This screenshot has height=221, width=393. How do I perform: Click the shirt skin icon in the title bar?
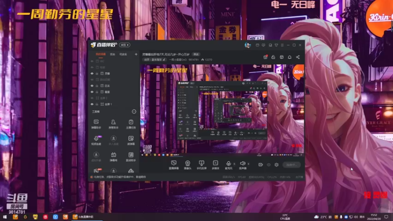pyautogui.click(x=276, y=45)
